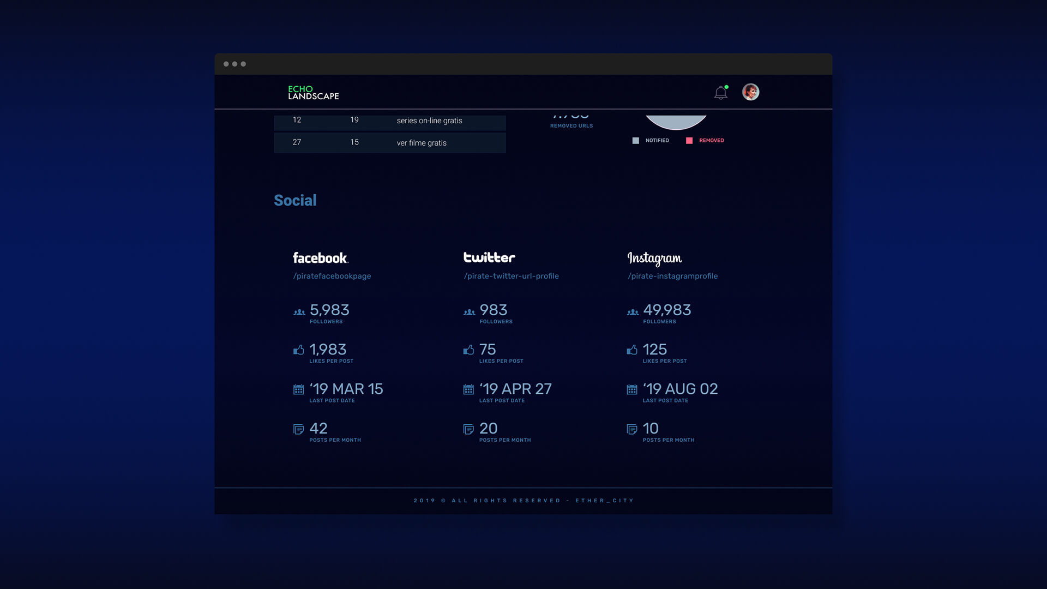Click the Twitter calendar icon
This screenshot has height=589, width=1047.
[x=468, y=389]
